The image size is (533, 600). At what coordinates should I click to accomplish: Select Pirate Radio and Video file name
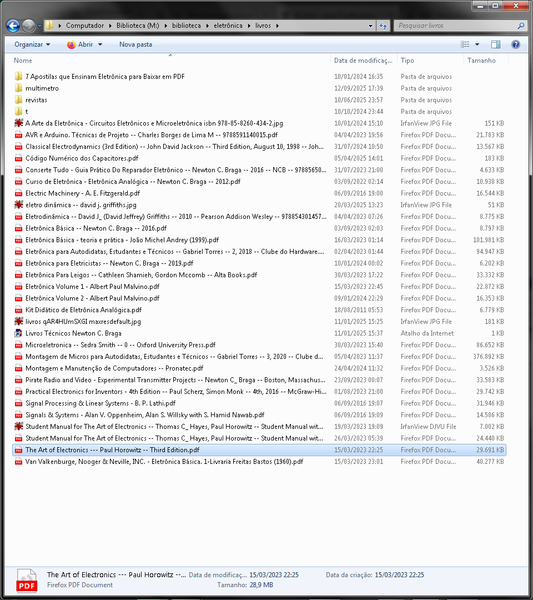tap(175, 380)
